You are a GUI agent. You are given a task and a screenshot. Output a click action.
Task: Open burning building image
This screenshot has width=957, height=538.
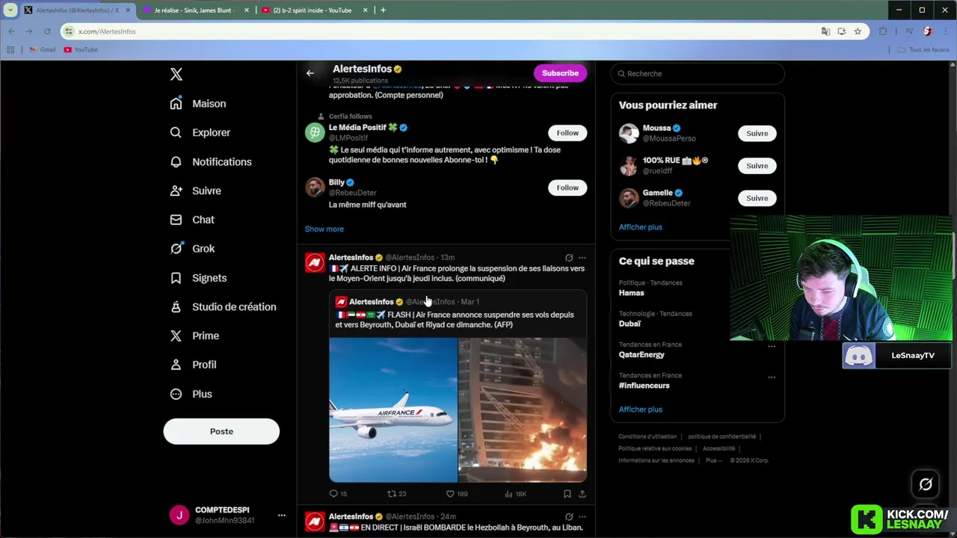[x=523, y=410]
